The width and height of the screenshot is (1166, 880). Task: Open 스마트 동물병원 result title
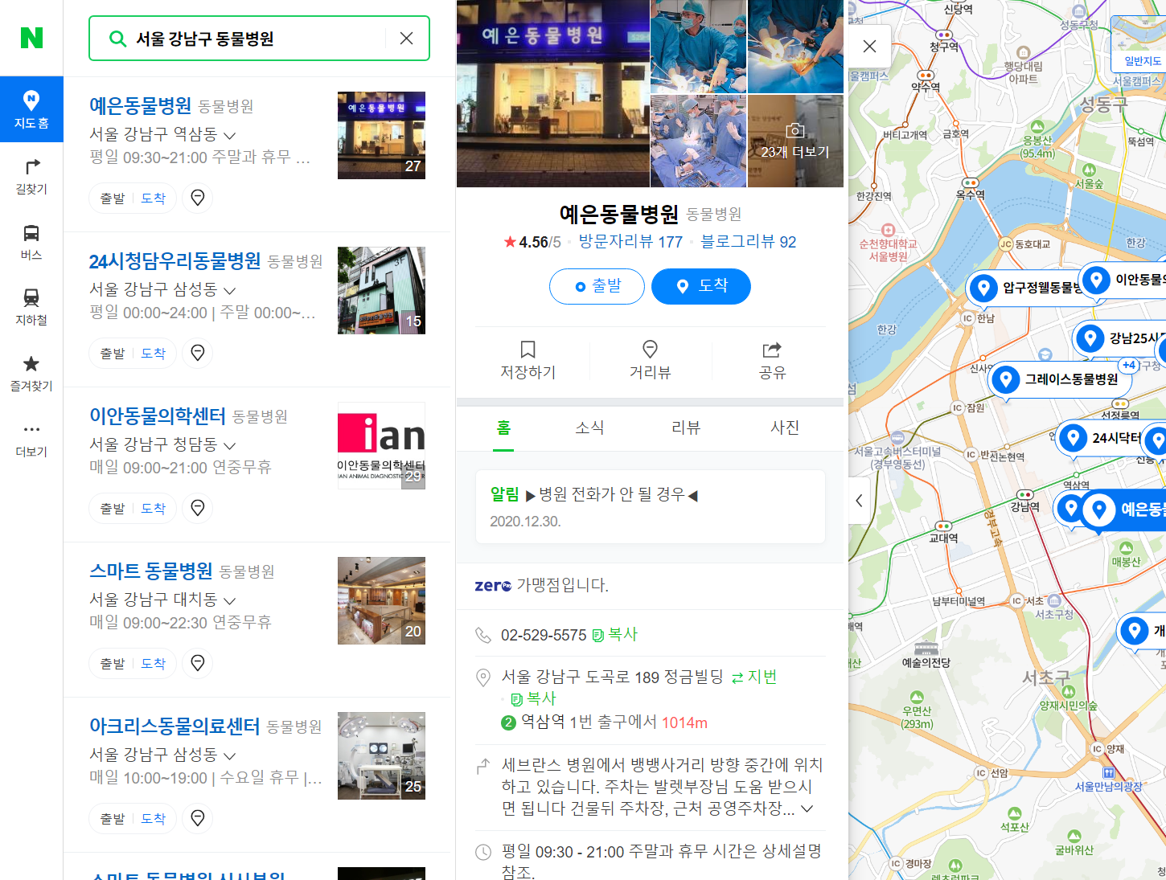(151, 571)
